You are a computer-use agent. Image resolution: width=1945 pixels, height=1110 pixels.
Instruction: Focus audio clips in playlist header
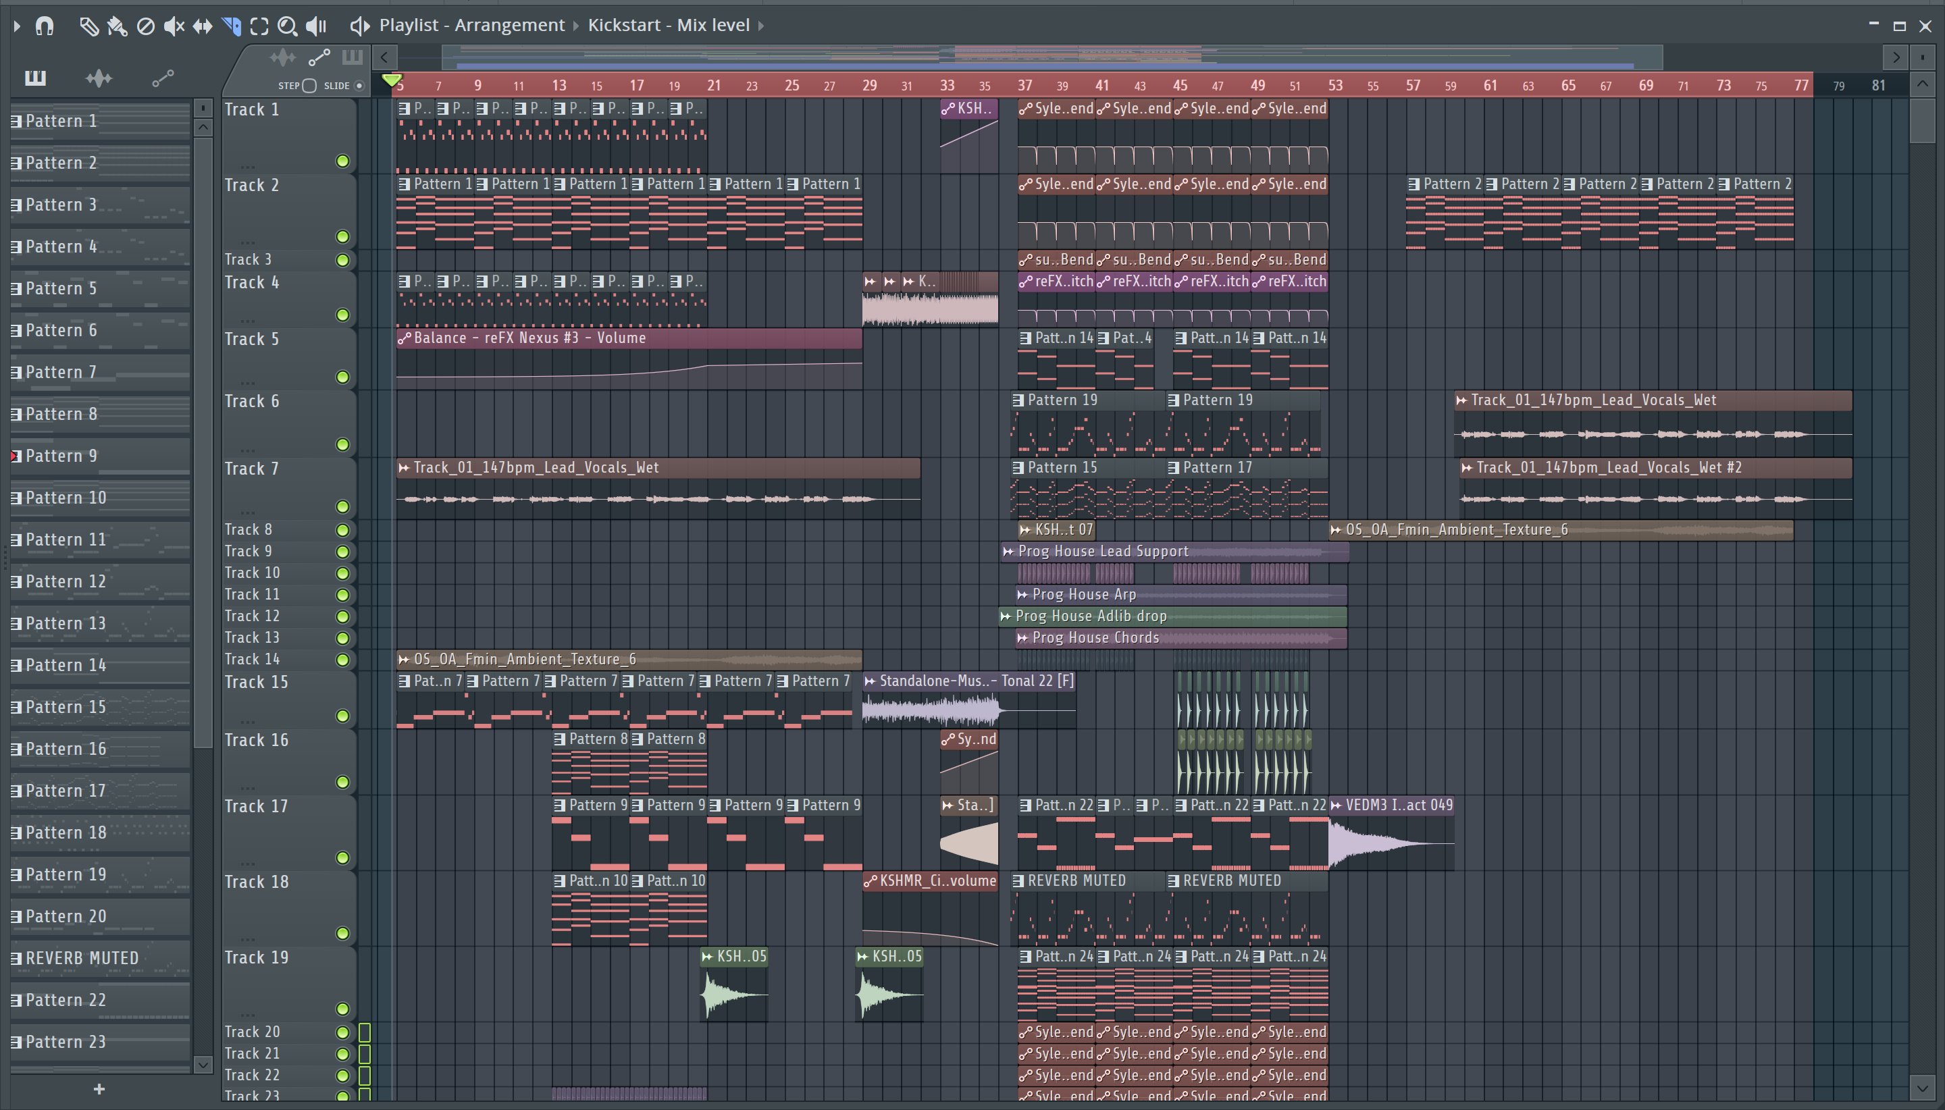(x=282, y=57)
